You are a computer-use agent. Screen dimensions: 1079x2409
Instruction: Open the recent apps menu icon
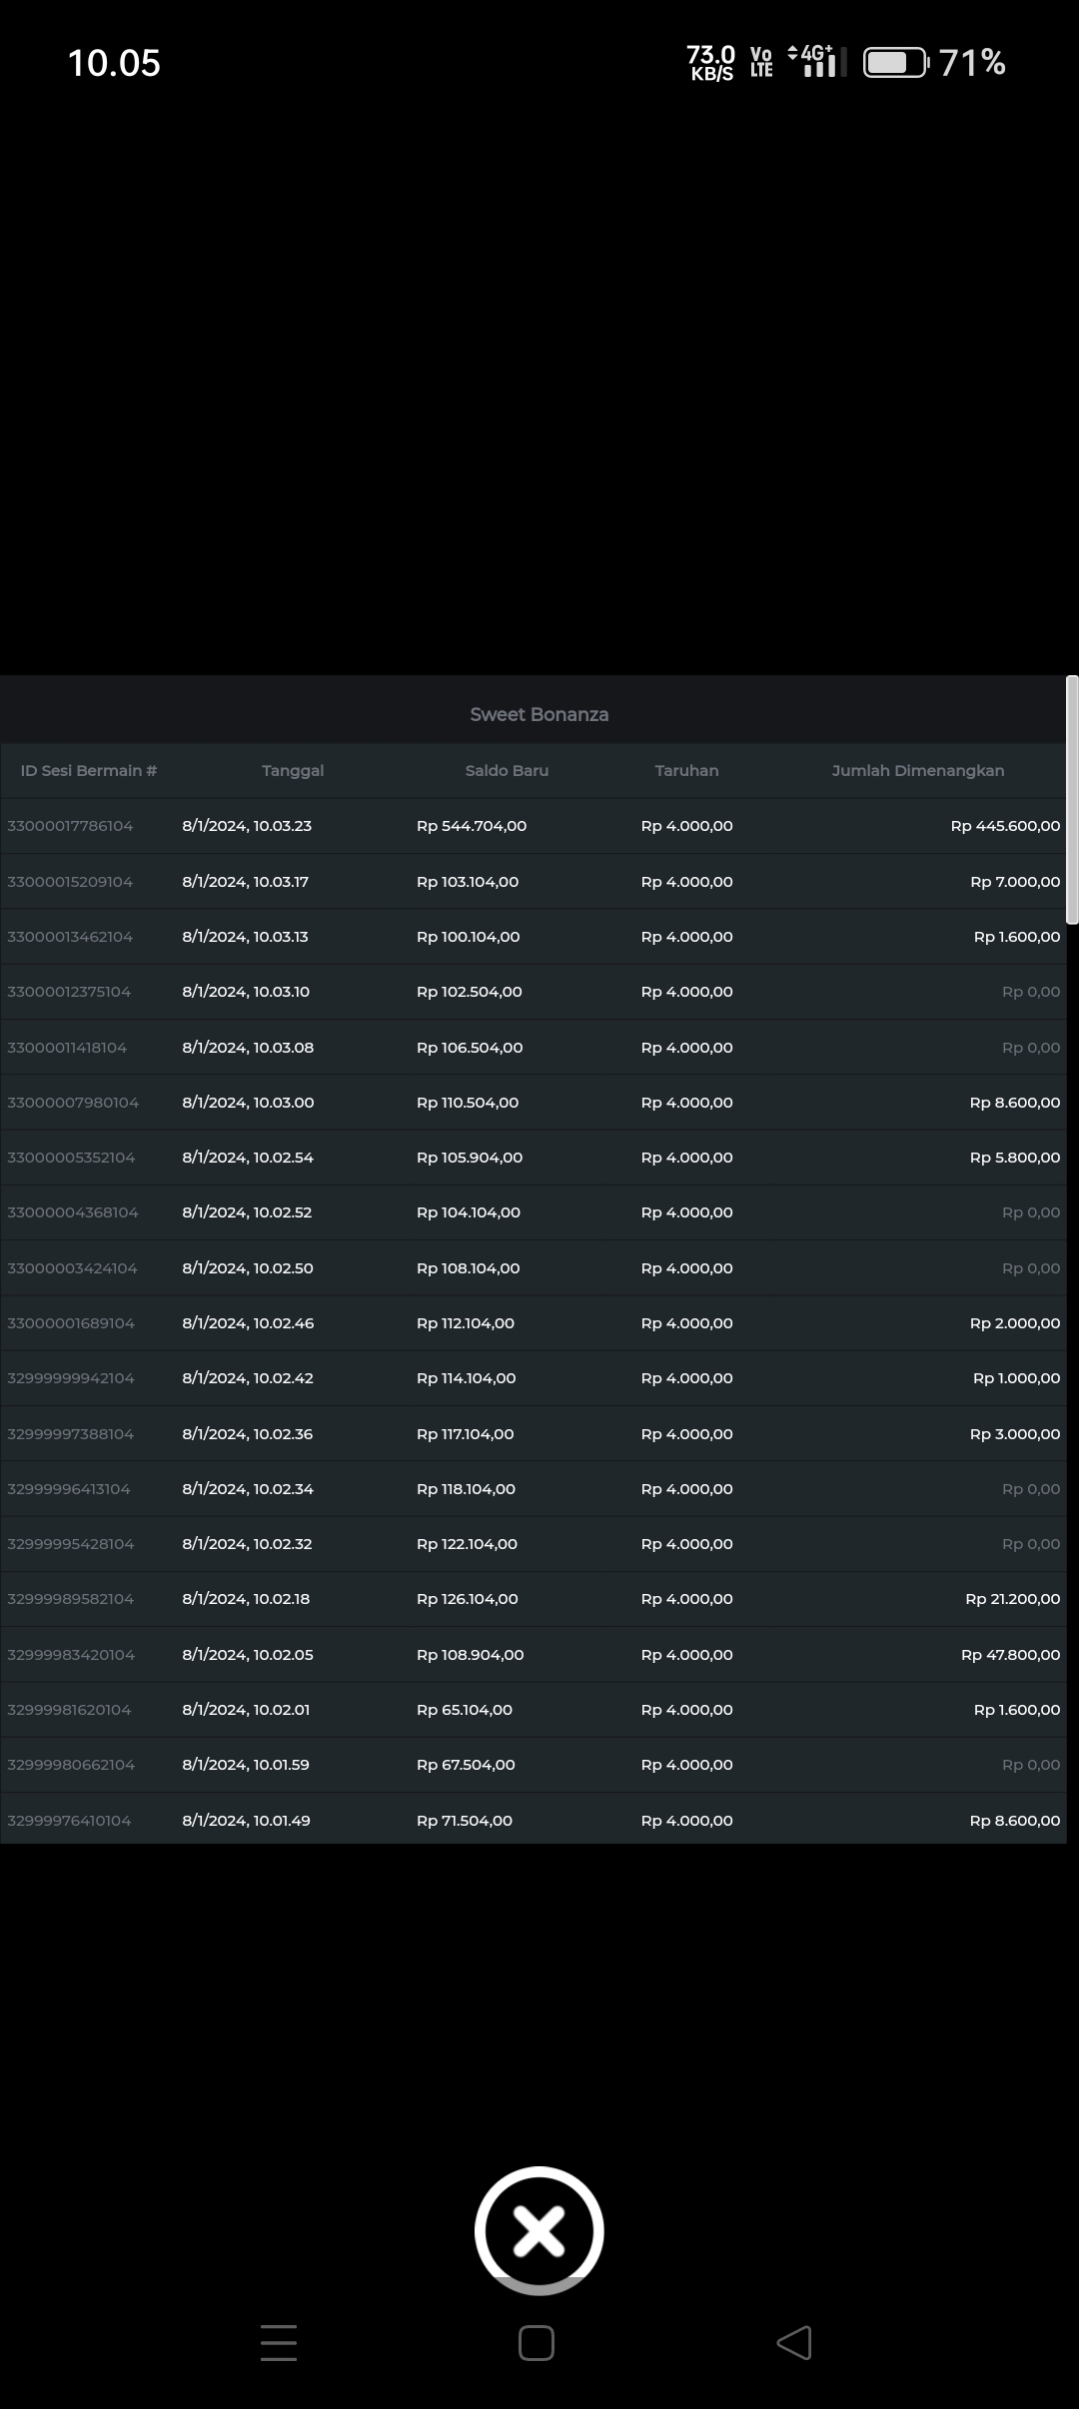pyautogui.click(x=278, y=2342)
